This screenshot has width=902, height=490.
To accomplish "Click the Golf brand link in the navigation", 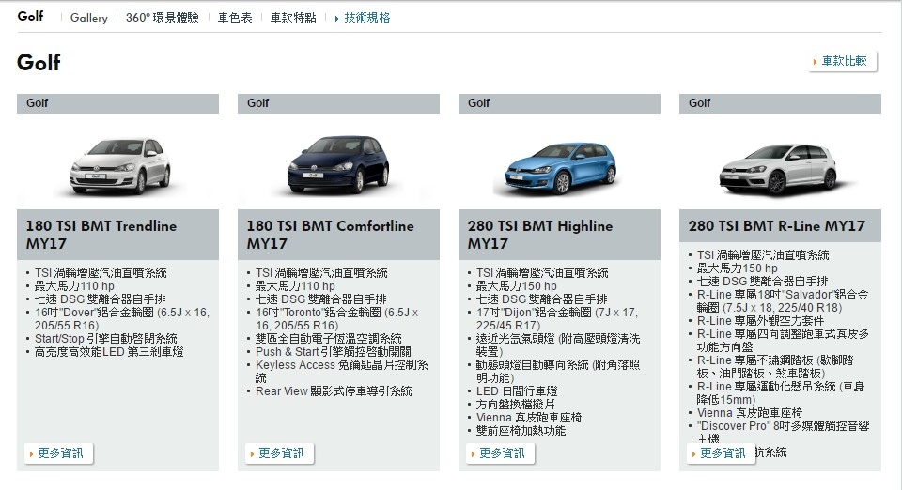I will [x=30, y=16].
